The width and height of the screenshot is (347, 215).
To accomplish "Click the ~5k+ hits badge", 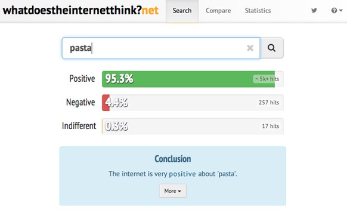I will pyautogui.click(x=267, y=79).
